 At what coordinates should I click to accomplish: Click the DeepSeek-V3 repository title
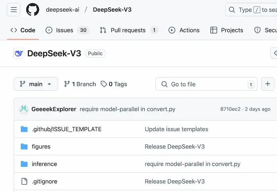coord(54,53)
